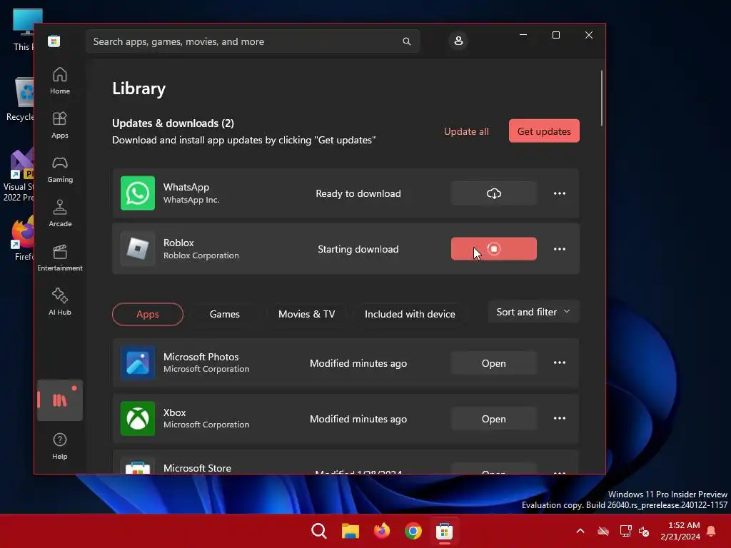Click the search magnifier icon

(406, 41)
